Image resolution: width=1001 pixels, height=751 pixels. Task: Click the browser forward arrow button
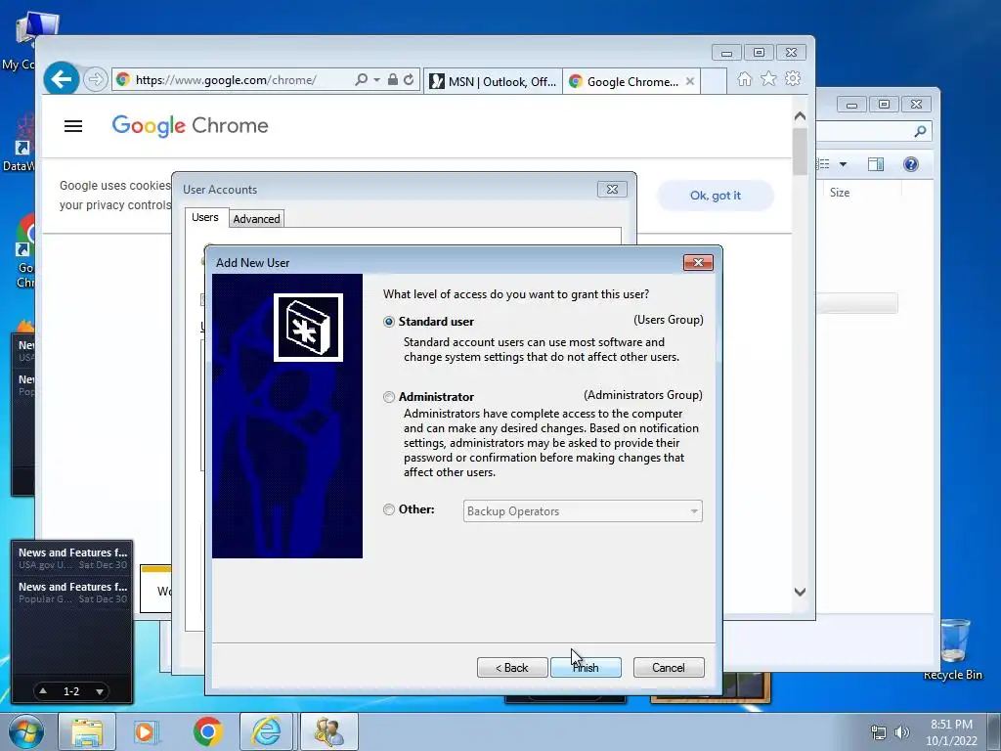click(x=95, y=79)
